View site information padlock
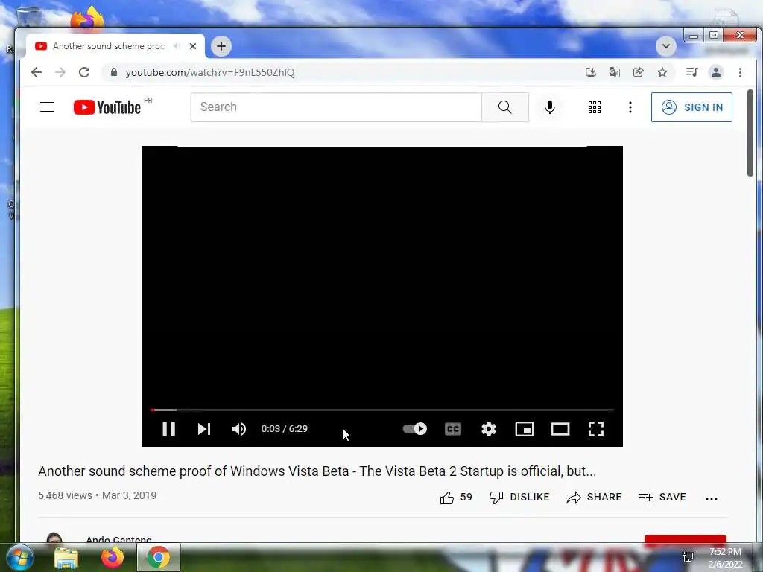The width and height of the screenshot is (763, 572). point(114,72)
